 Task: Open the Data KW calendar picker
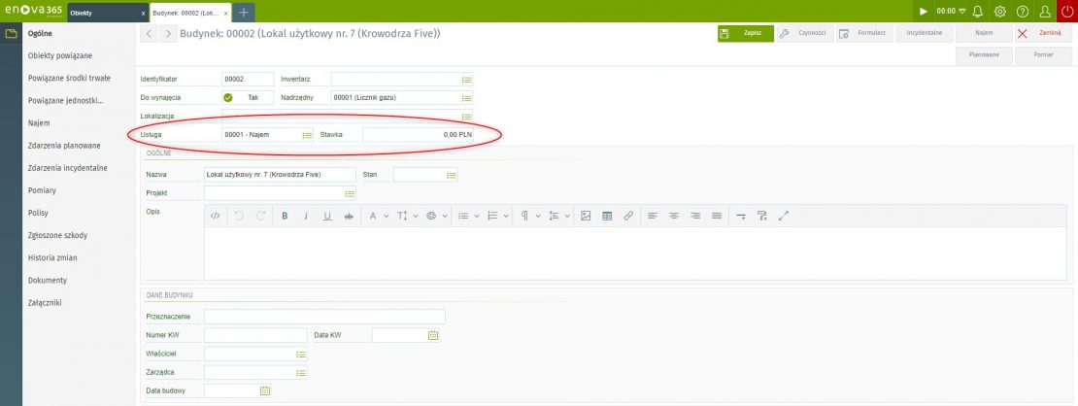click(x=434, y=335)
